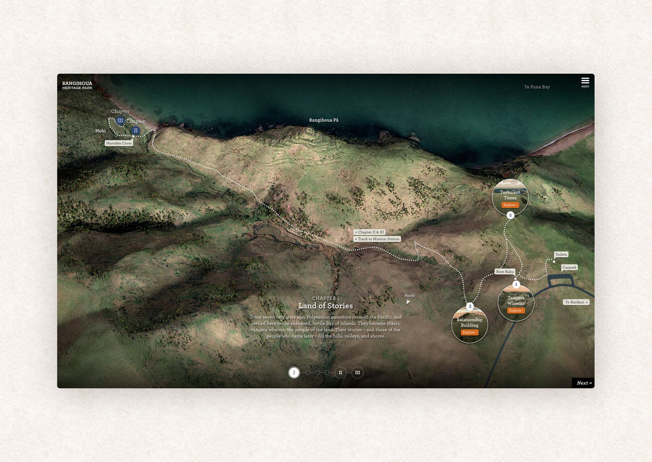Click the number 1 waypoint marker
This screenshot has height=462, width=652.
(516, 285)
